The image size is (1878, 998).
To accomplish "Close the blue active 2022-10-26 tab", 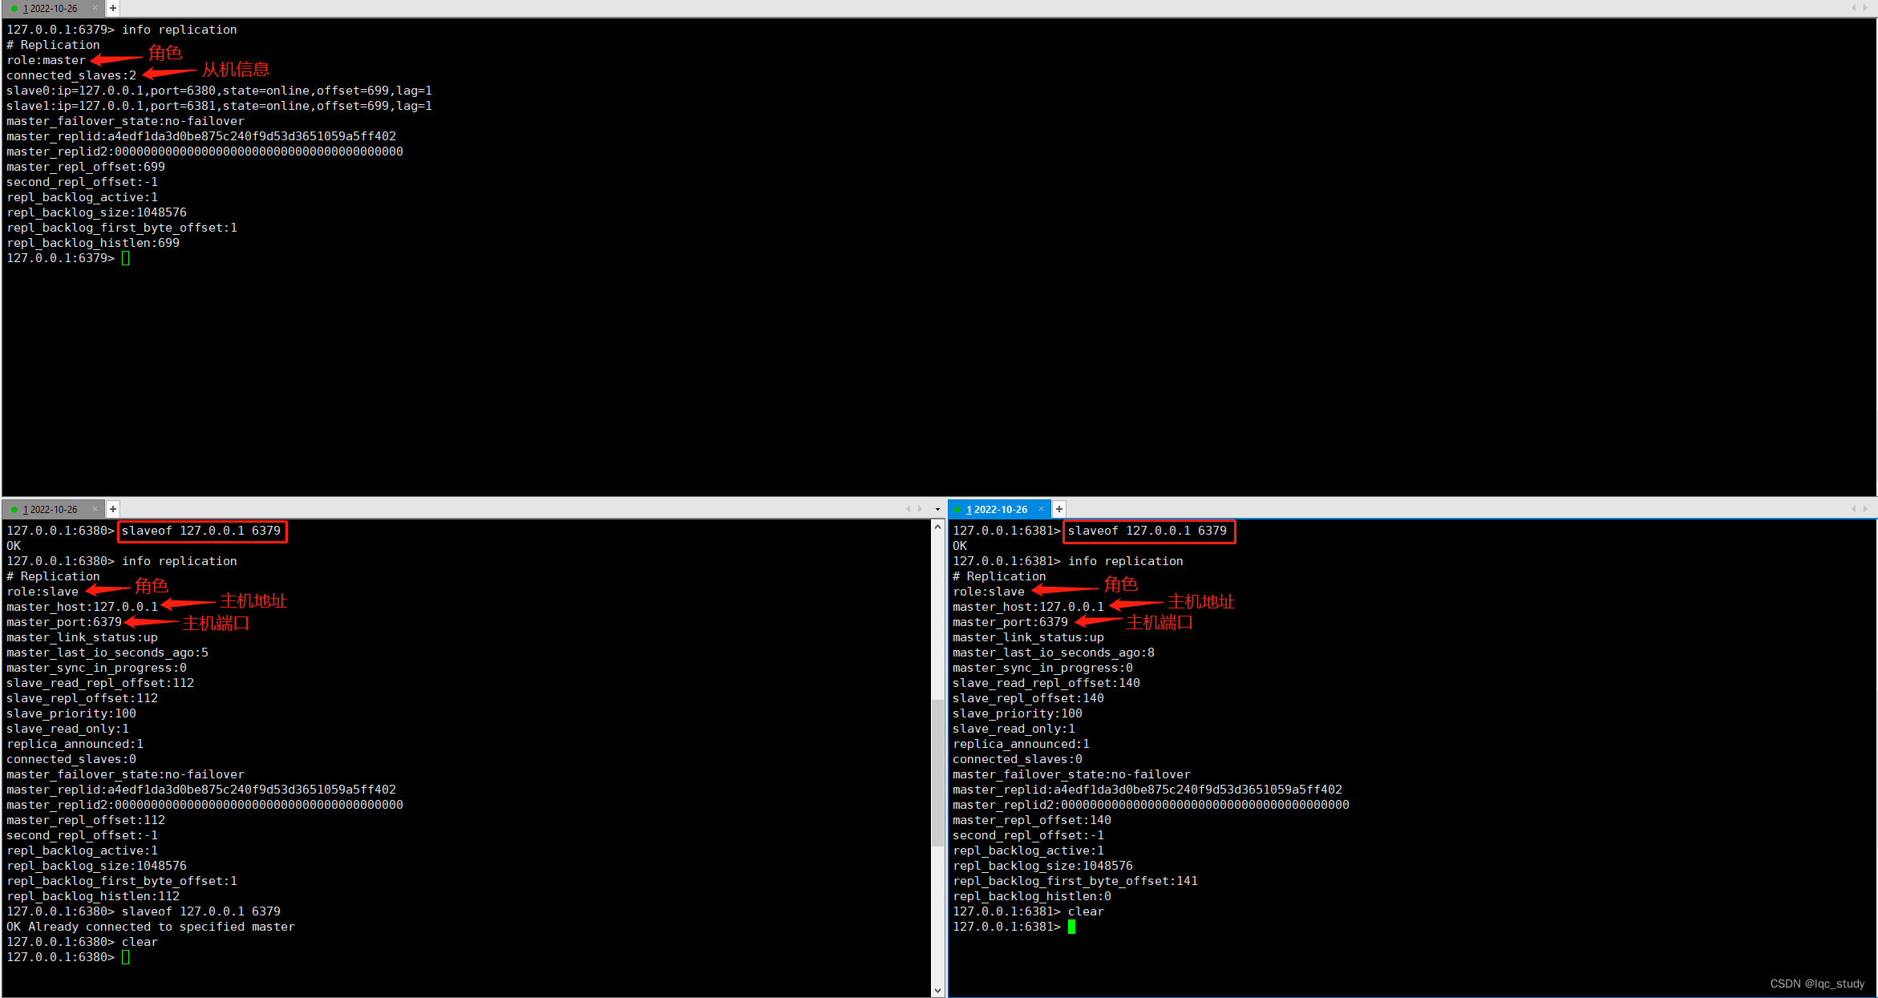I will (x=1041, y=509).
